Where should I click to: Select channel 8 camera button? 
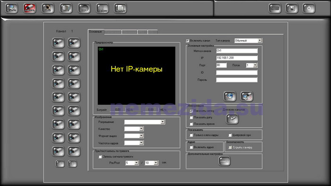[x=74, y=84]
